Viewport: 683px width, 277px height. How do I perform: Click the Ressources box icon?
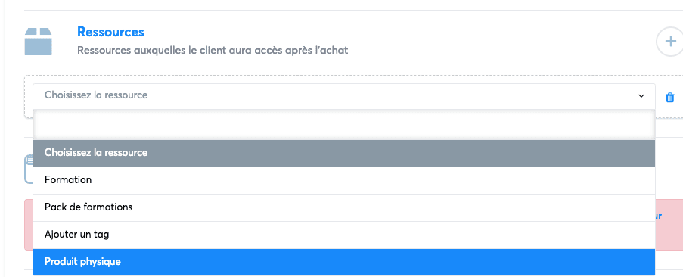tap(39, 42)
